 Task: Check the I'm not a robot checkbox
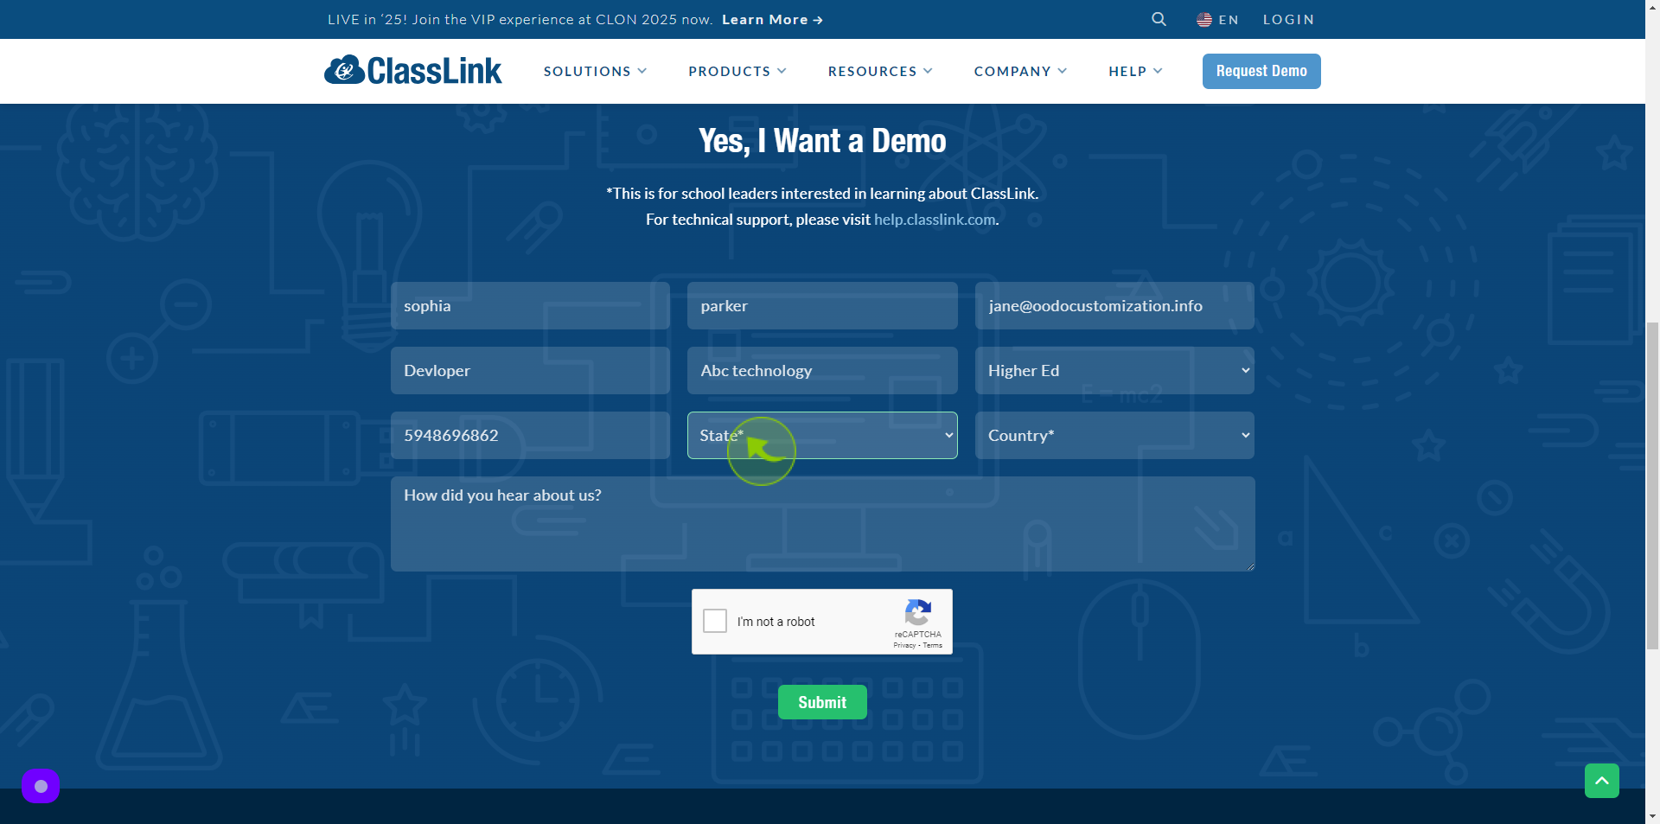715,621
